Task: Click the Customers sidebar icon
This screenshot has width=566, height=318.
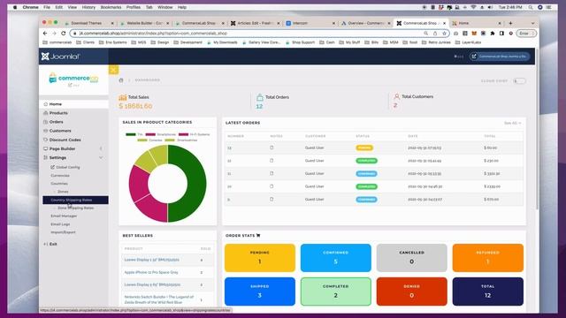Action: click(46, 131)
